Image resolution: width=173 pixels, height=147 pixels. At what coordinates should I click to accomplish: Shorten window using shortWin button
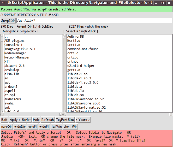70,127
